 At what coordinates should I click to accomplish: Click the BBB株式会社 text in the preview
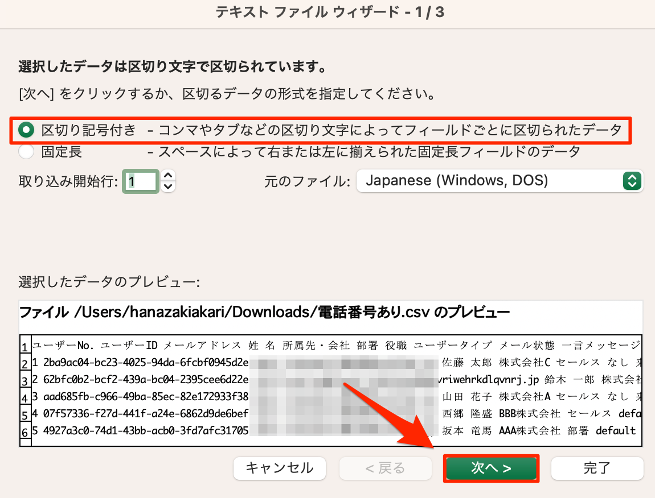pos(530,414)
